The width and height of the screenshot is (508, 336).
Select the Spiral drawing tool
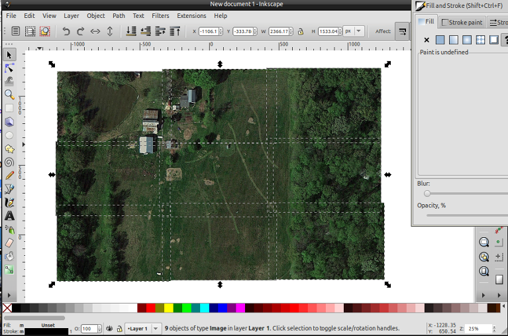click(9, 162)
